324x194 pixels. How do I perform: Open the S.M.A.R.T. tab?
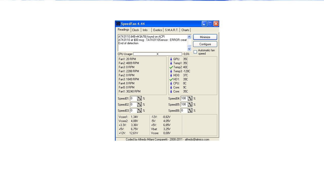coord(172,30)
